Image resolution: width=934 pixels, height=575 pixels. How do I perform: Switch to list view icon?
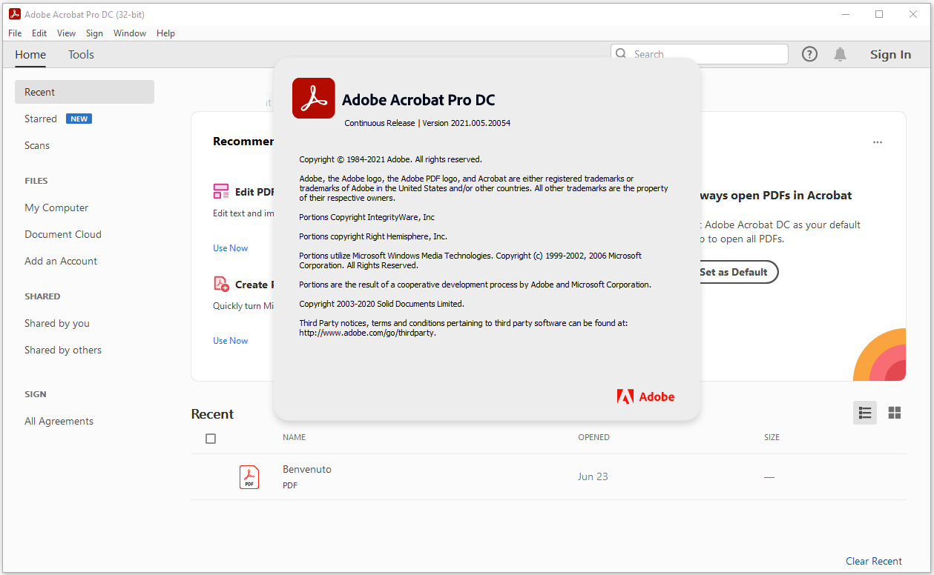tap(864, 413)
